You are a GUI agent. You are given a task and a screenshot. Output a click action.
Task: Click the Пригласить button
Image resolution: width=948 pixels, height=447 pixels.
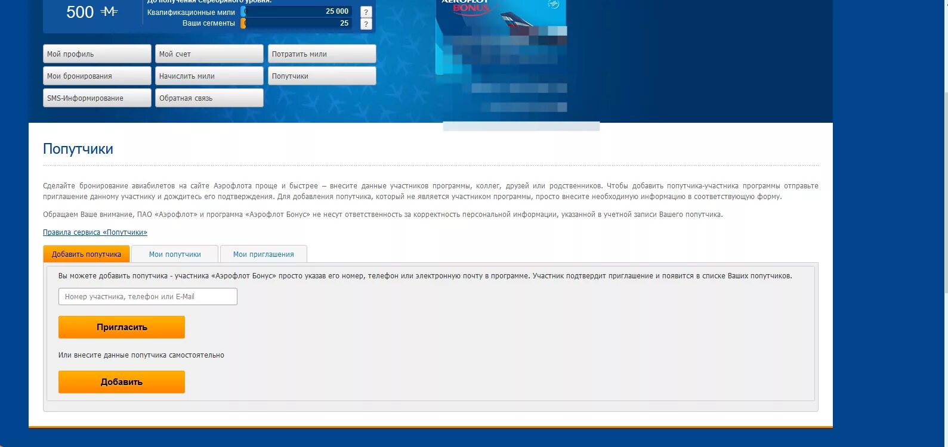point(122,327)
